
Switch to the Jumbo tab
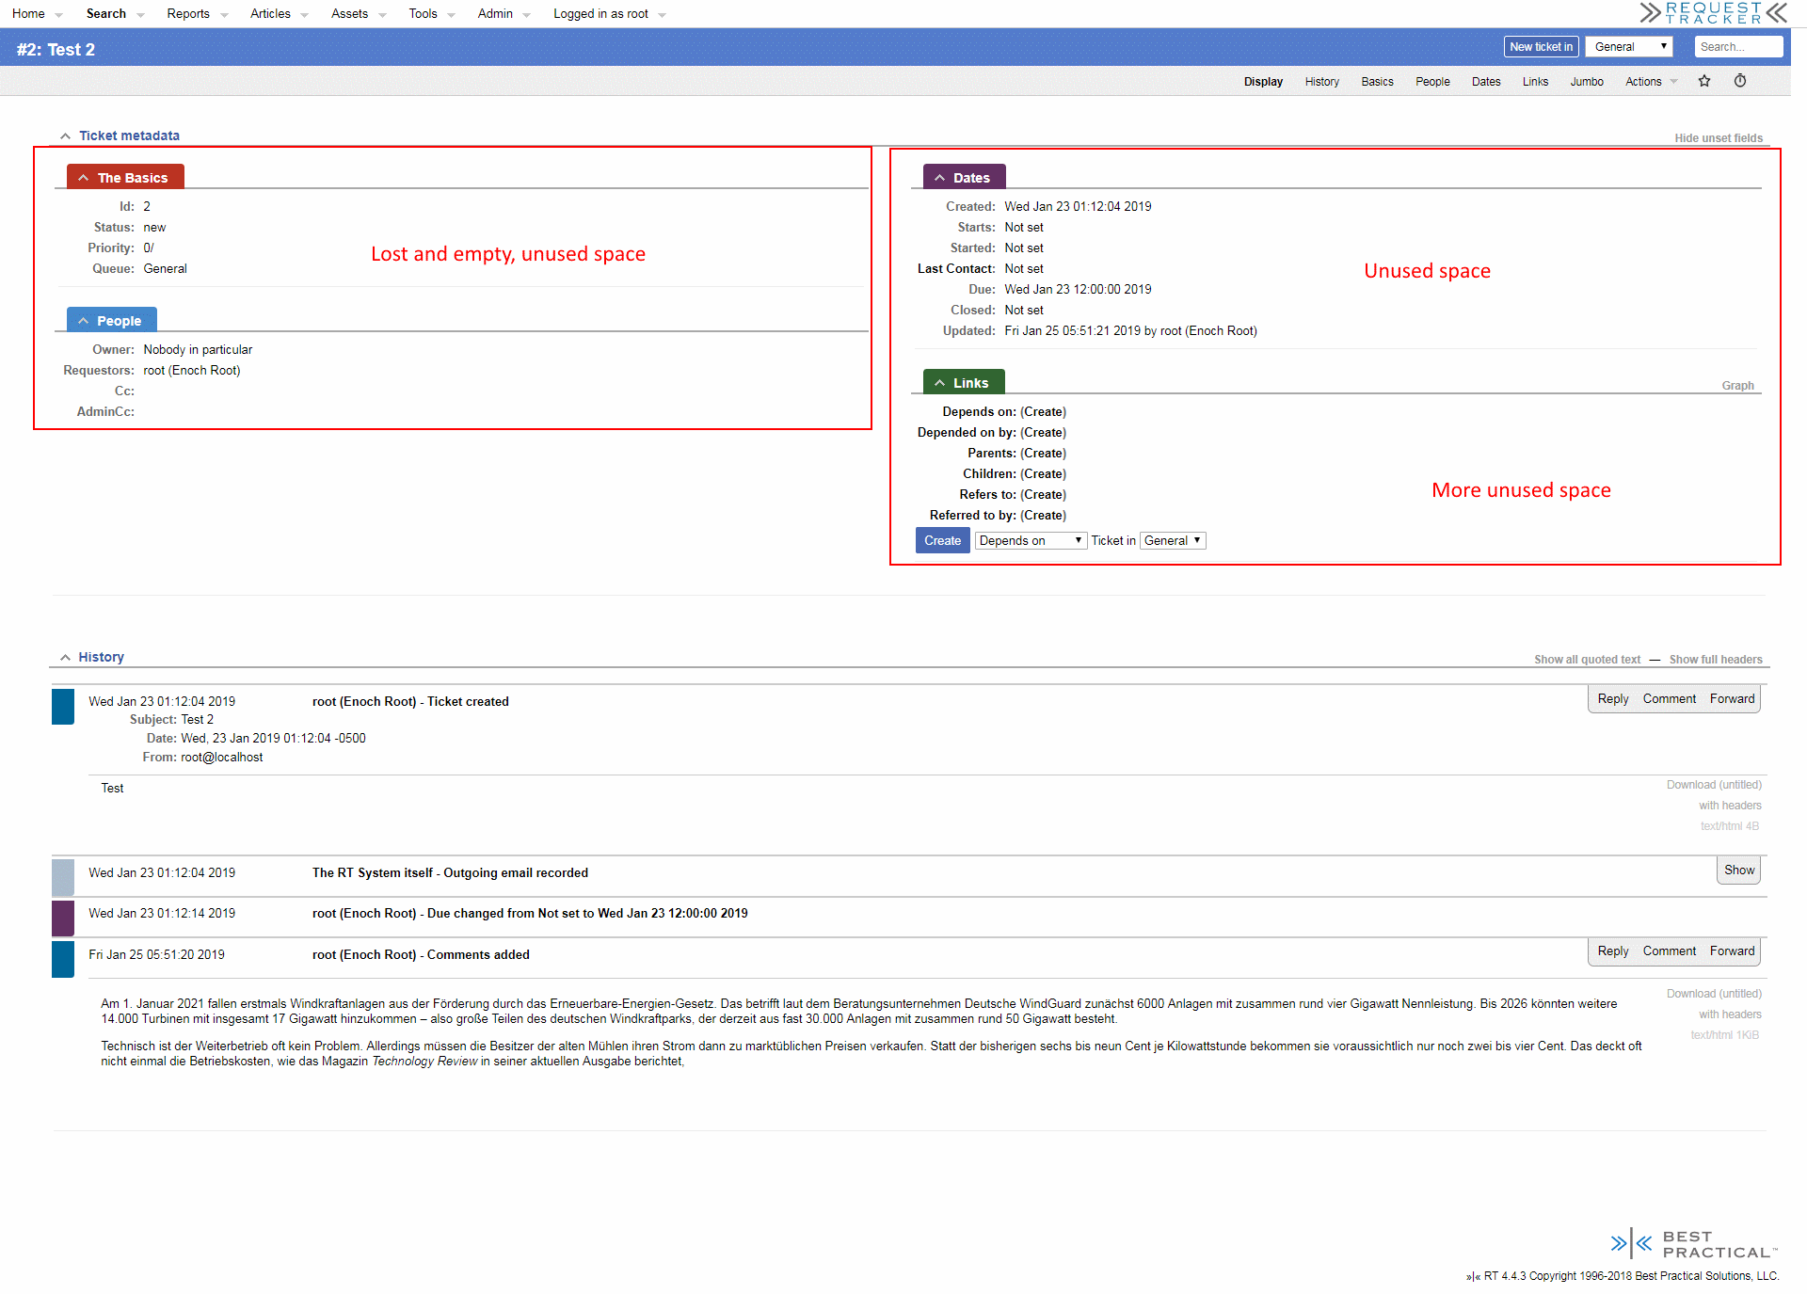[x=1586, y=82]
